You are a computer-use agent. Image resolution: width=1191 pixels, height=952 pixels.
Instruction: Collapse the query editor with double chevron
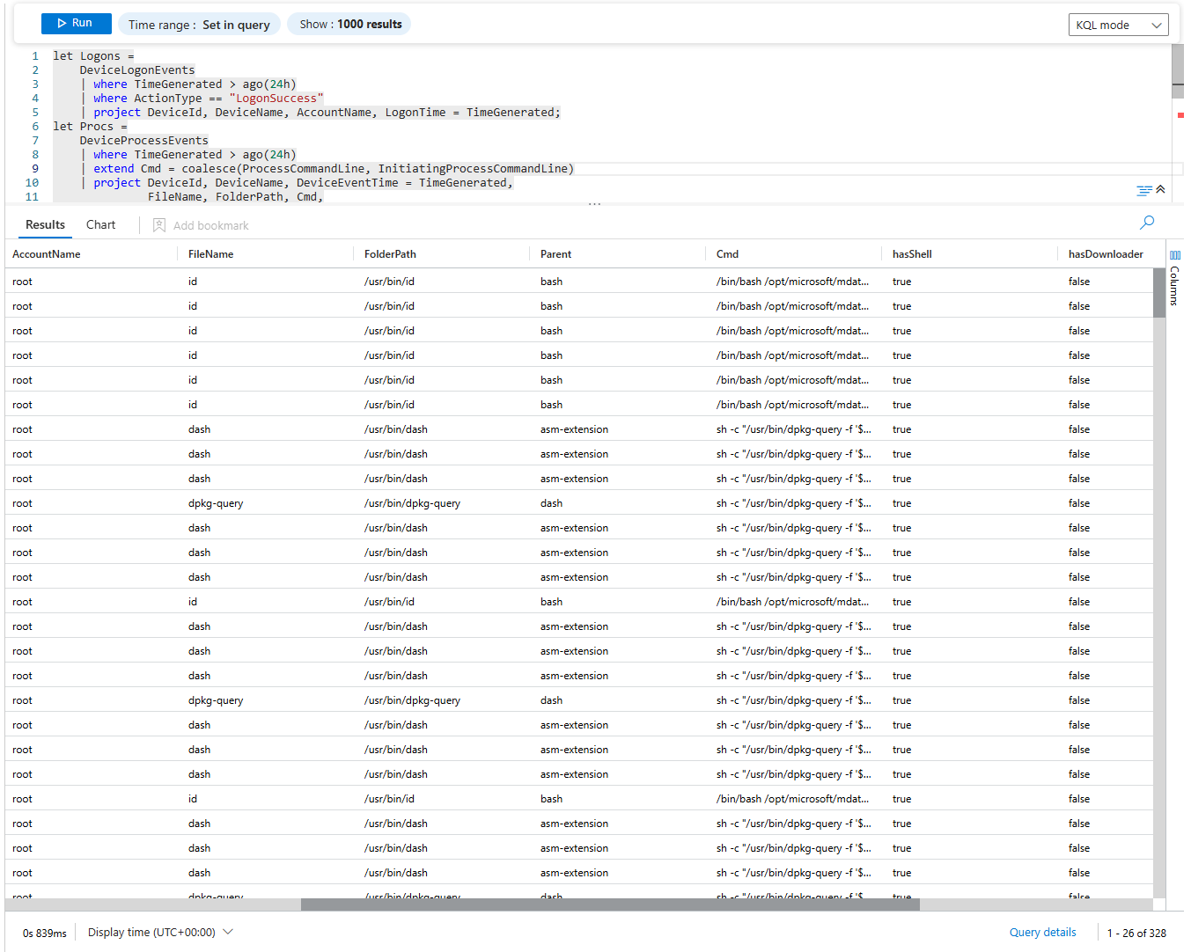point(1160,189)
